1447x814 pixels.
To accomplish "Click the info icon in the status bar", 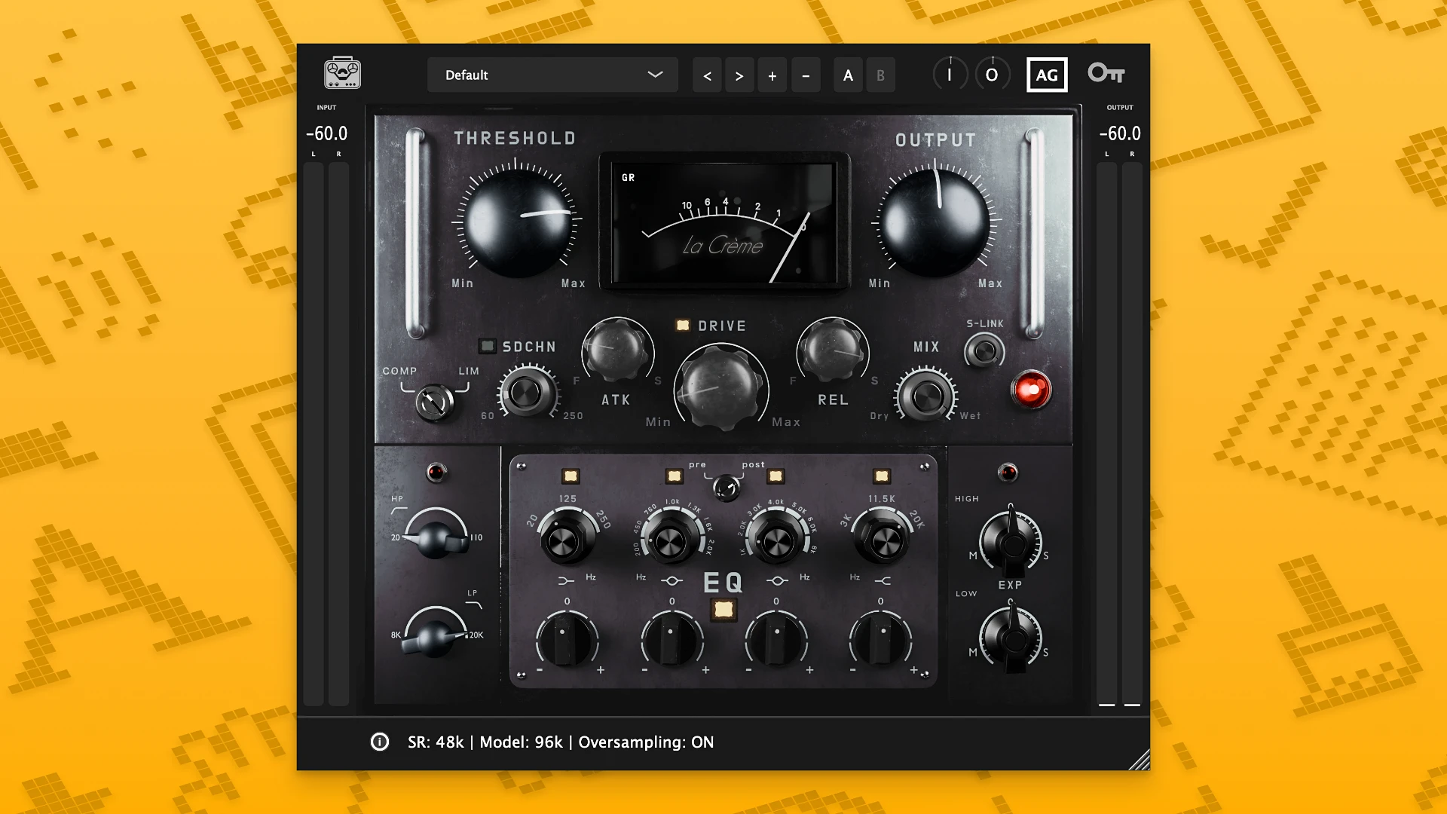I will point(379,742).
